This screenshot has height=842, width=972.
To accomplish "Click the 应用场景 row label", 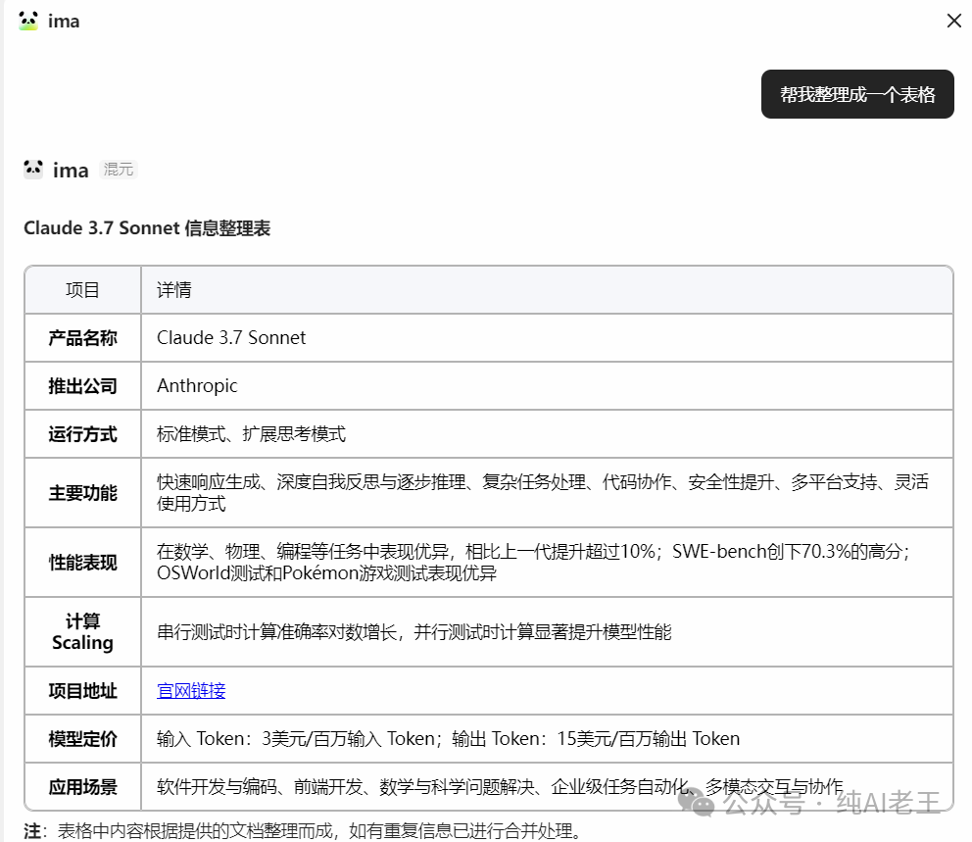I will pyautogui.click(x=83, y=787).
